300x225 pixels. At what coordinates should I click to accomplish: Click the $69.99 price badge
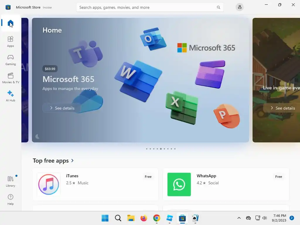pos(50,69)
